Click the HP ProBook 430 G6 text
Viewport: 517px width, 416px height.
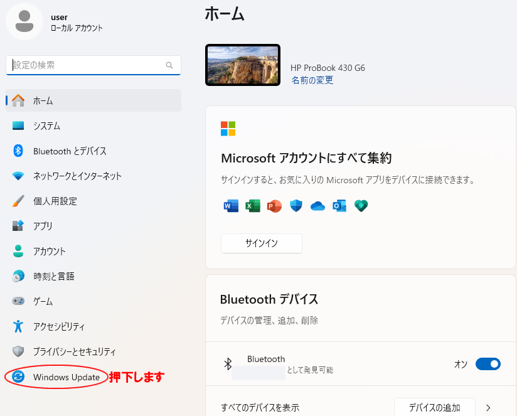tap(328, 68)
